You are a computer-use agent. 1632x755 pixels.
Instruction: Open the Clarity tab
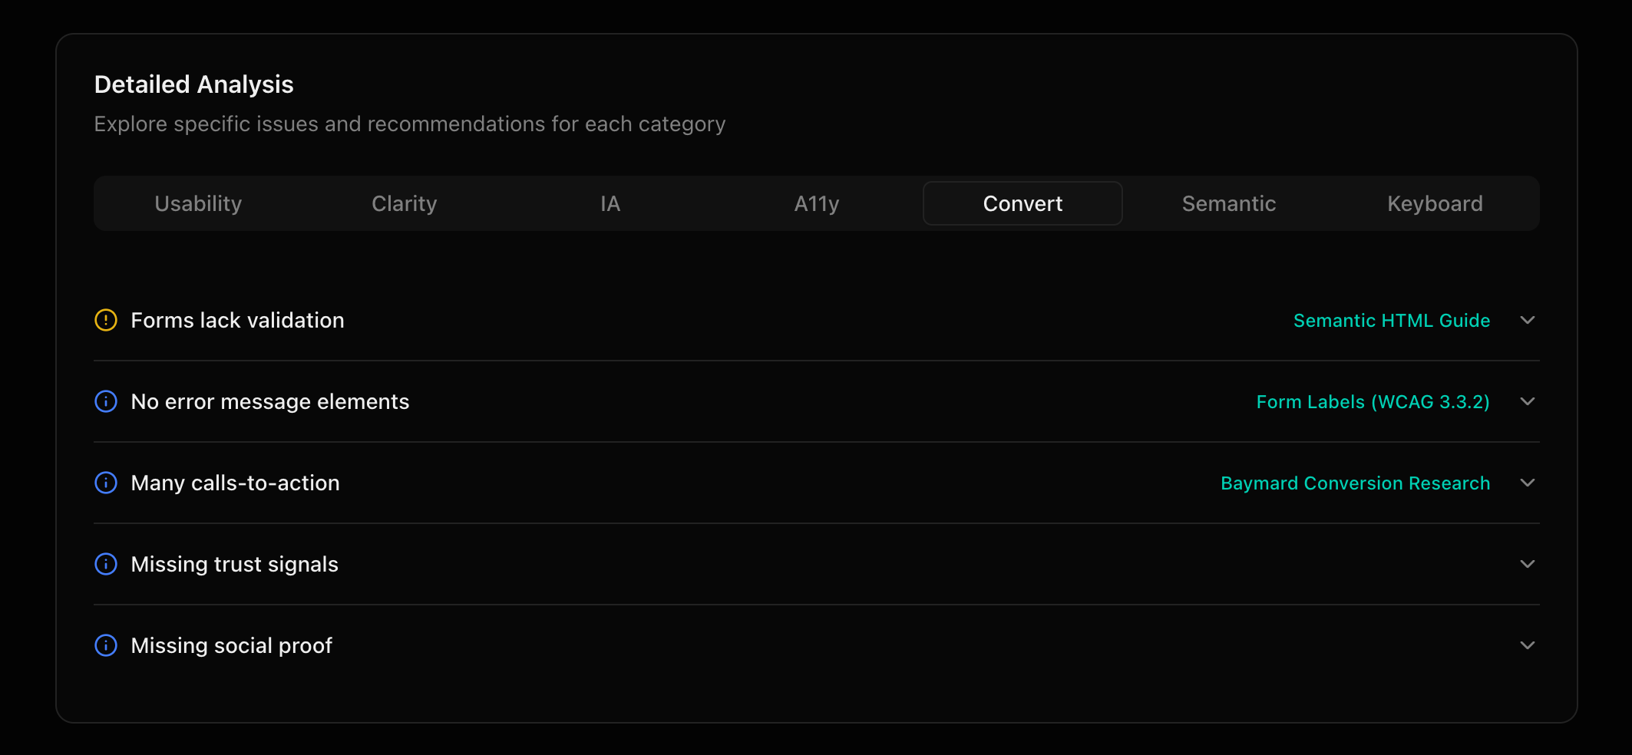405,203
